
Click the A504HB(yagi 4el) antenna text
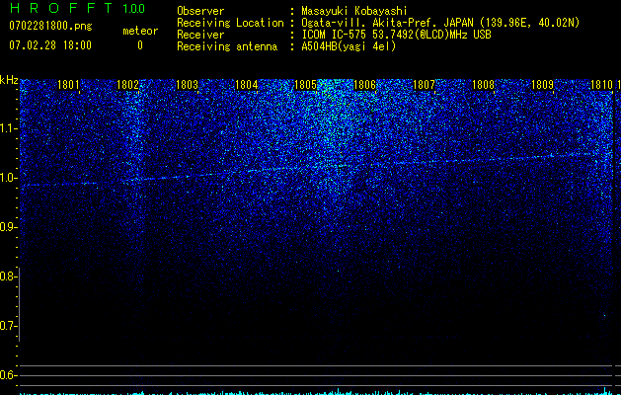(x=349, y=46)
